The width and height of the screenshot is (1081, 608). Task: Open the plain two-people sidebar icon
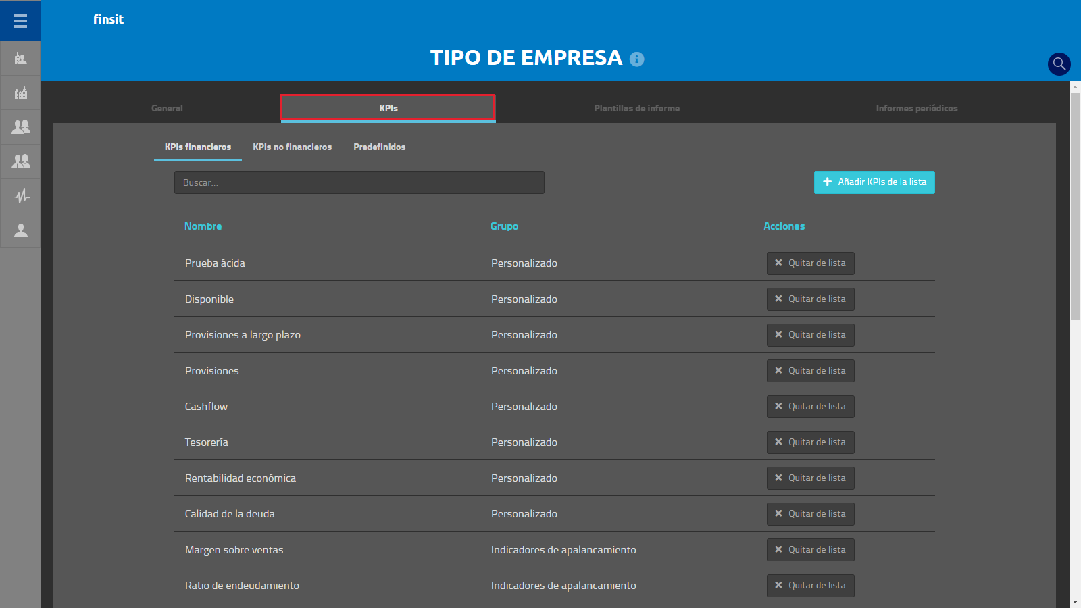20,127
